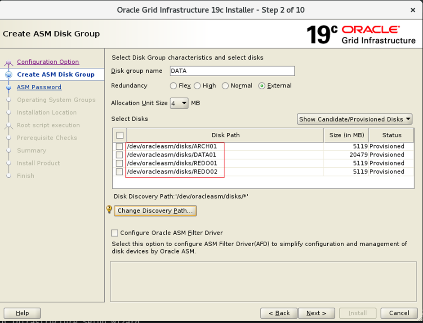Screen dimensions: 423x323
Task: Select External redundancy option
Action: coord(262,86)
